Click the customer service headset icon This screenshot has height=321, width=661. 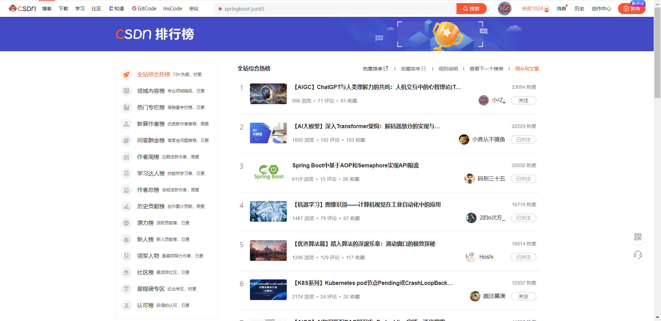pos(638,255)
